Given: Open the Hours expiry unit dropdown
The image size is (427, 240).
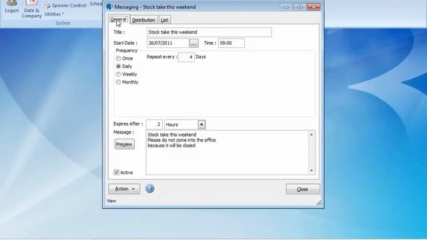Looking at the screenshot, I should click(x=201, y=125).
